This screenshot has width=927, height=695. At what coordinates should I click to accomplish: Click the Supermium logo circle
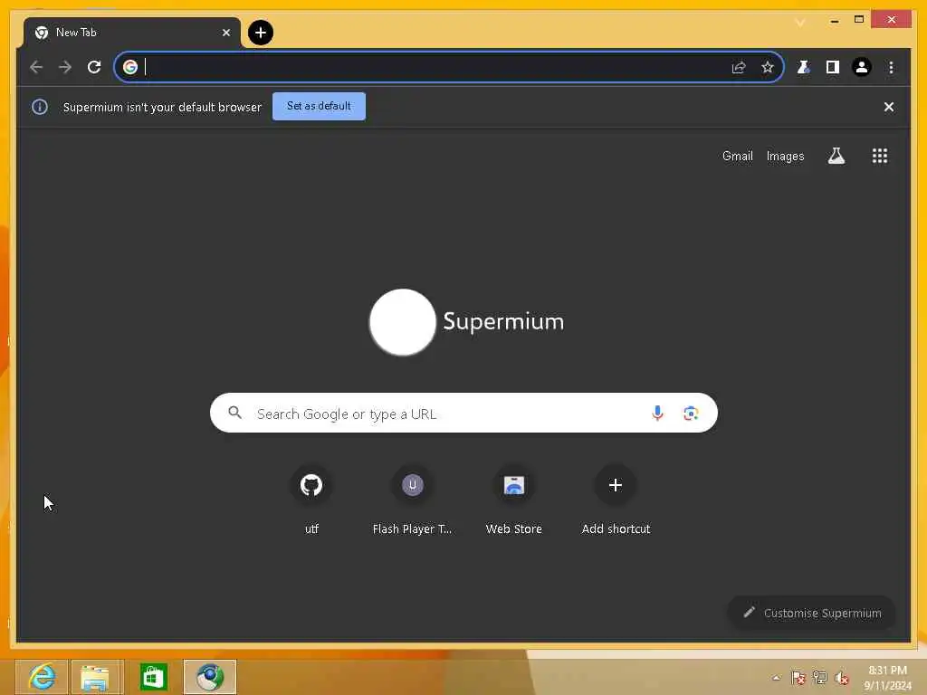pyautogui.click(x=403, y=322)
